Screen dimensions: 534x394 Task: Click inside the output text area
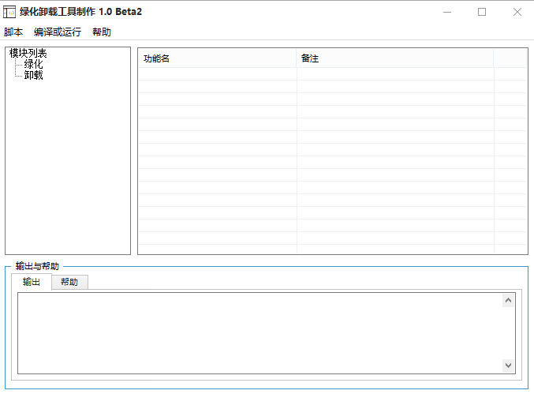260,333
